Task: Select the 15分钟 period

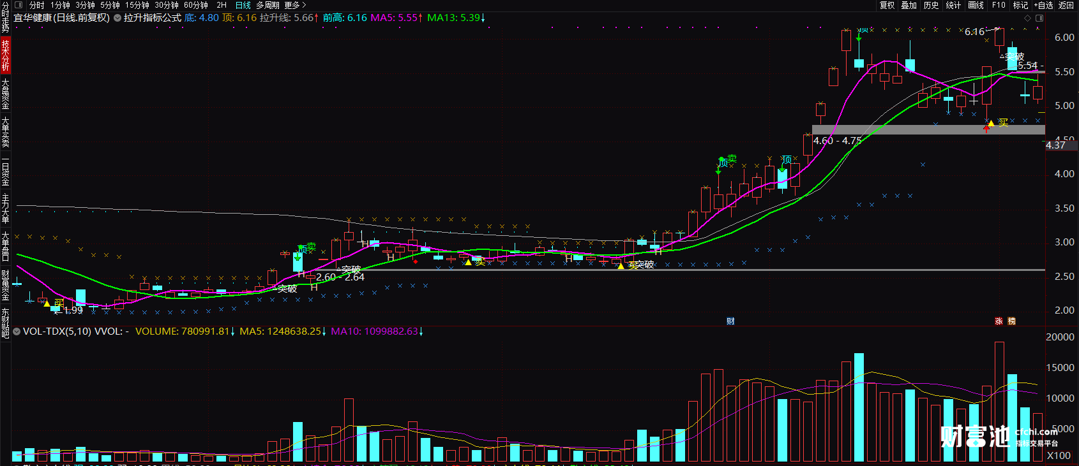Action: 137,5
